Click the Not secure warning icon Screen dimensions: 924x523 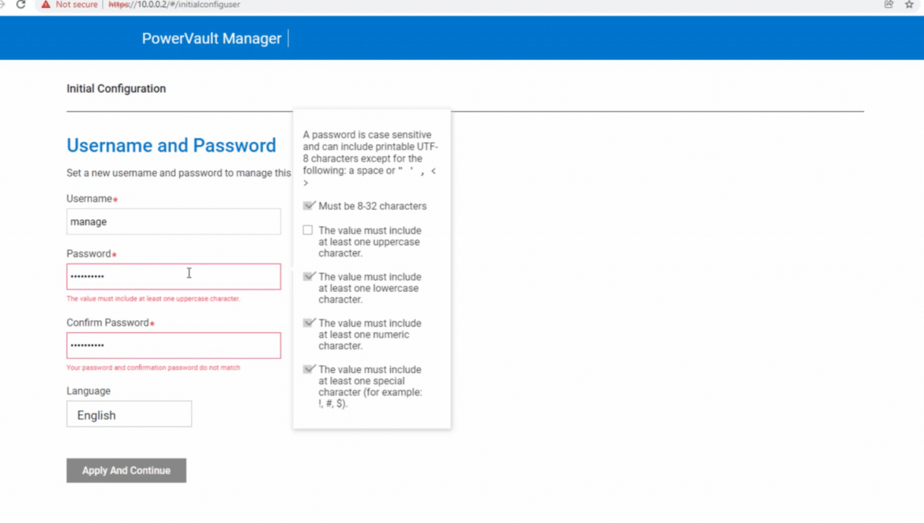coord(45,5)
